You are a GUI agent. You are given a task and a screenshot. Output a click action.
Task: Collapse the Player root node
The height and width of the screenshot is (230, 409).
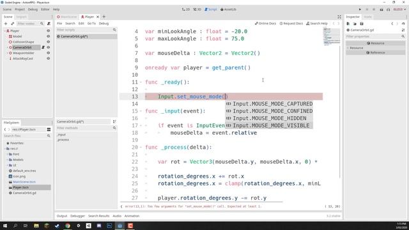[4, 31]
